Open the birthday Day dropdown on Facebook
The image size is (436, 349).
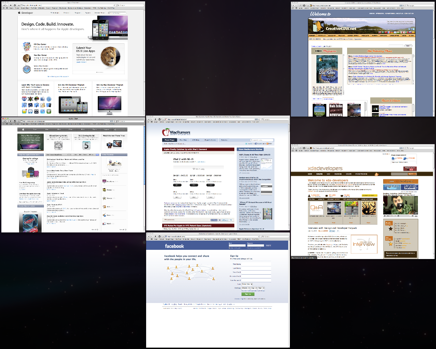[x=253, y=288]
